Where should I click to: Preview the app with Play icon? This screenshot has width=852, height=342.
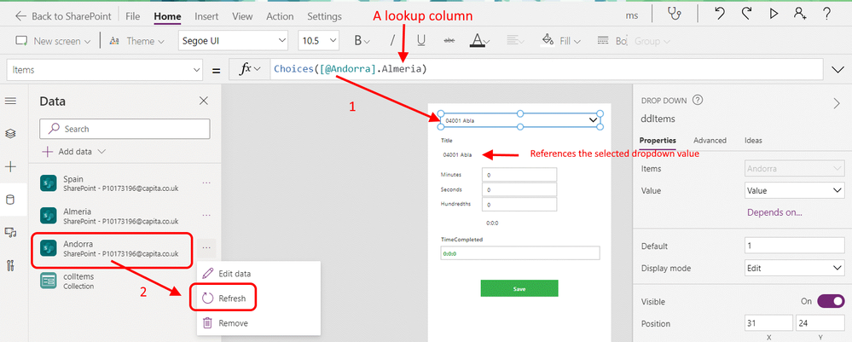774,15
